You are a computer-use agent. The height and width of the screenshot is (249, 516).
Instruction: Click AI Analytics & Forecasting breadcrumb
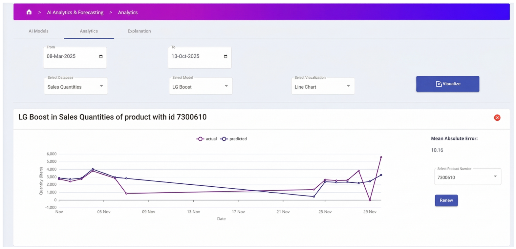(75, 12)
